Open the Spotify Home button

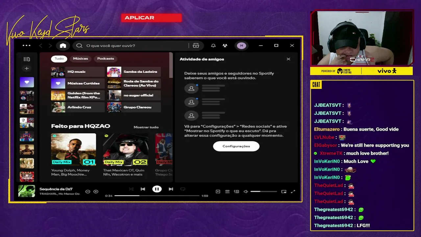[63, 45]
